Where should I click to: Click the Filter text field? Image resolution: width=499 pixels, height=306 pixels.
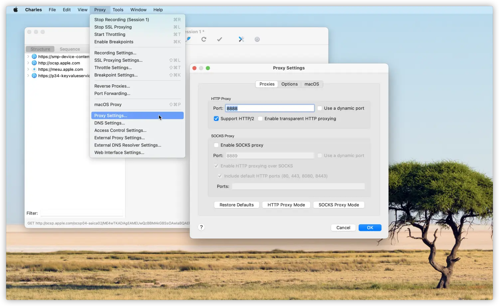(x=82, y=213)
